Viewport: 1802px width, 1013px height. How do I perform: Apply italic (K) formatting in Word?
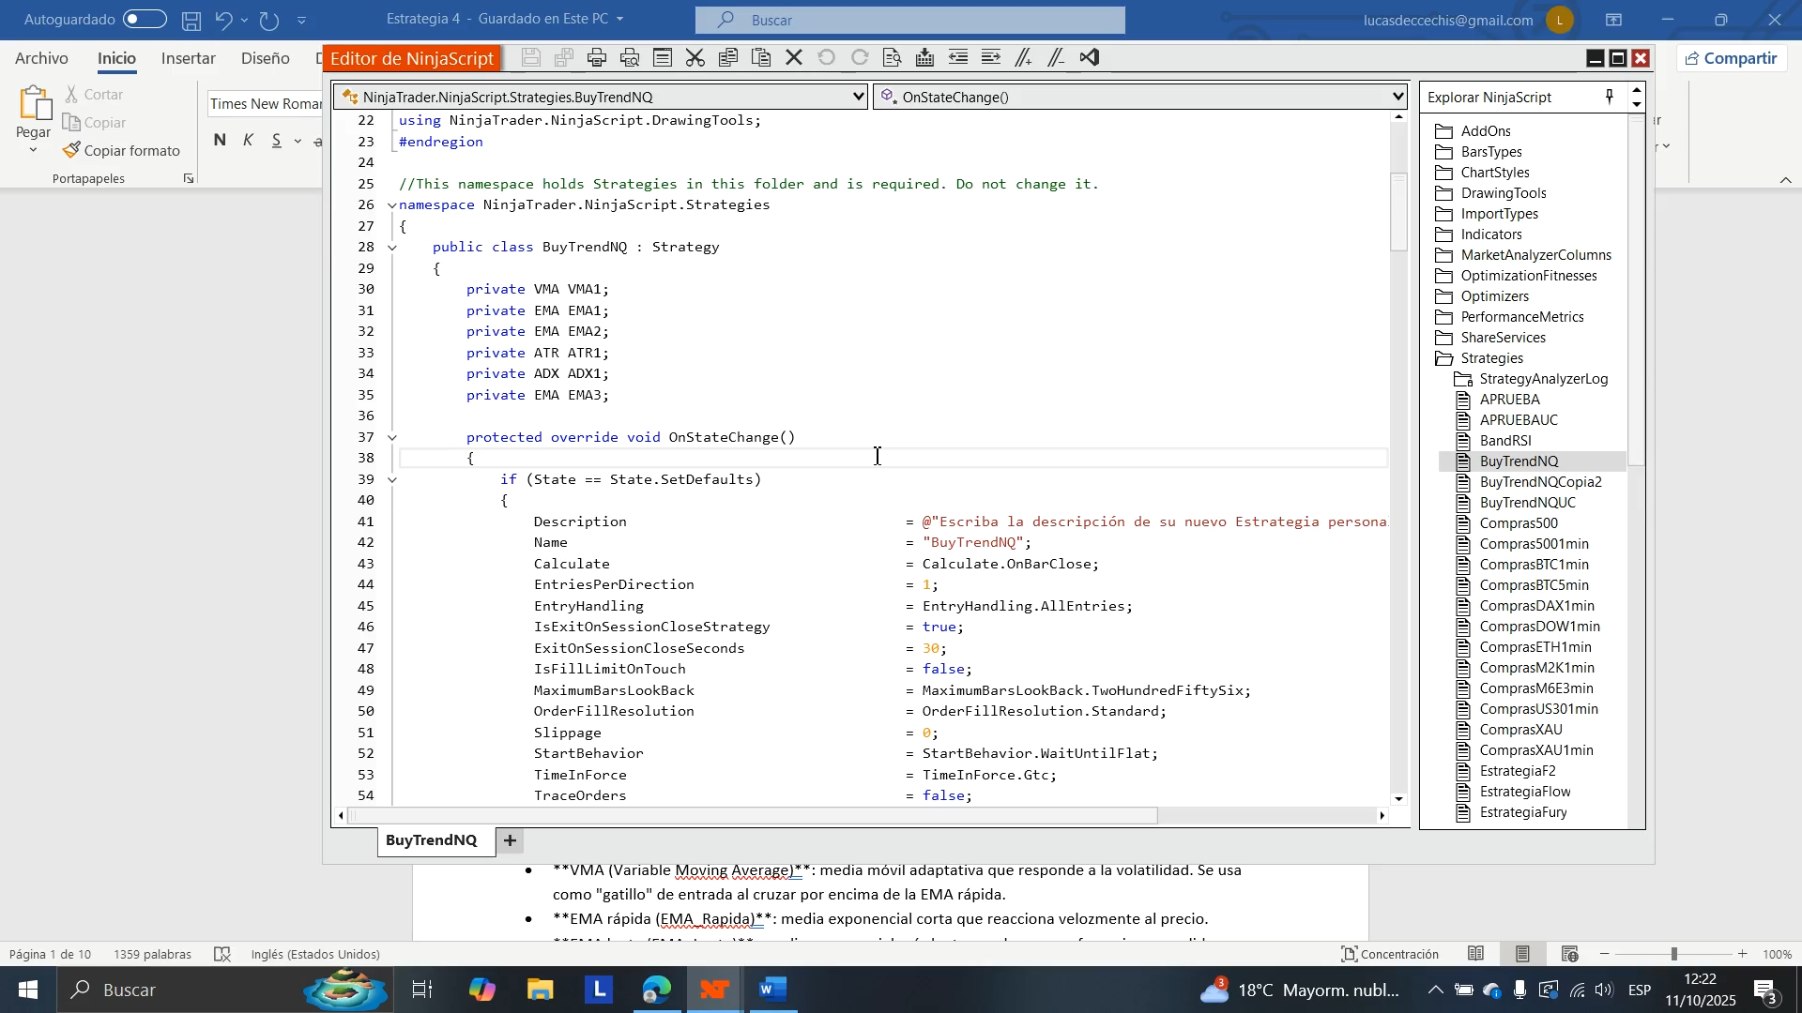click(x=248, y=141)
